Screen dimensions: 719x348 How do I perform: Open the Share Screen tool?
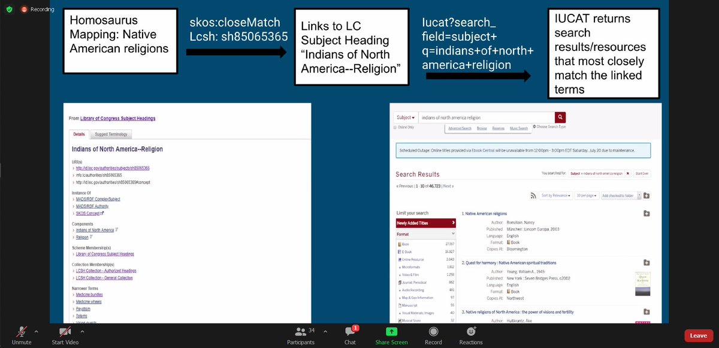[392, 335]
